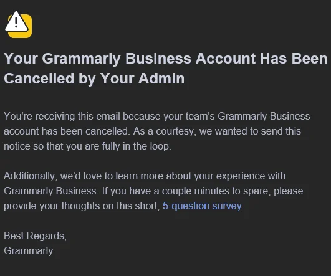Viewport: 331px width, 276px height.
Task: Click the word "Admin" in the heading
Action: [161, 79]
